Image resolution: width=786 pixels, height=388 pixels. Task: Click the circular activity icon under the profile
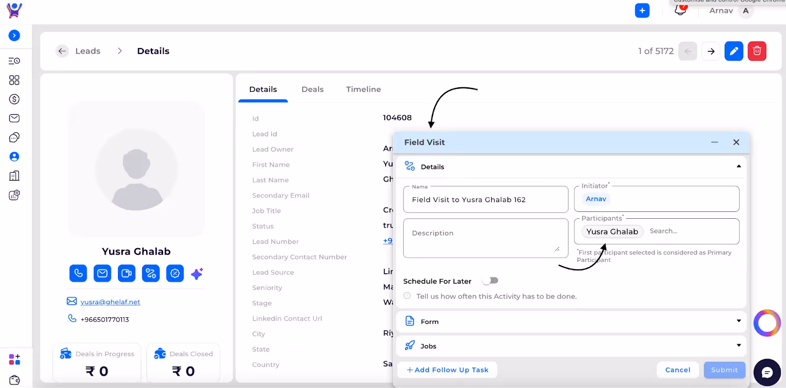click(x=175, y=273)
